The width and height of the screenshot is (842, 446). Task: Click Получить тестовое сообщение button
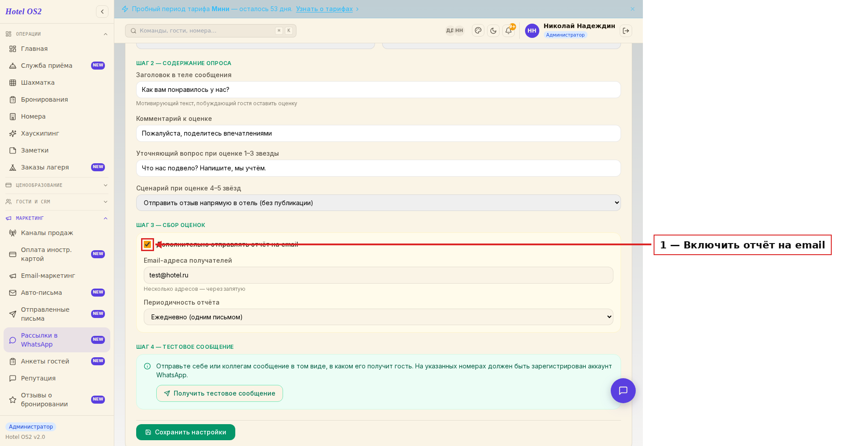[x=219, y=393]
